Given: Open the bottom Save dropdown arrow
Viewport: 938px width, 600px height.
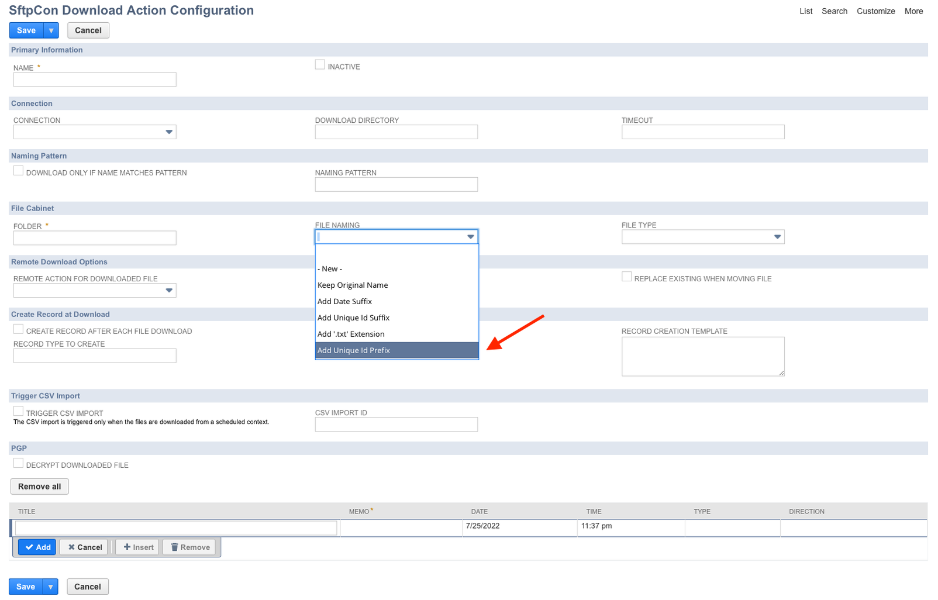Looking at the screenshot, I should click(50, 587).
